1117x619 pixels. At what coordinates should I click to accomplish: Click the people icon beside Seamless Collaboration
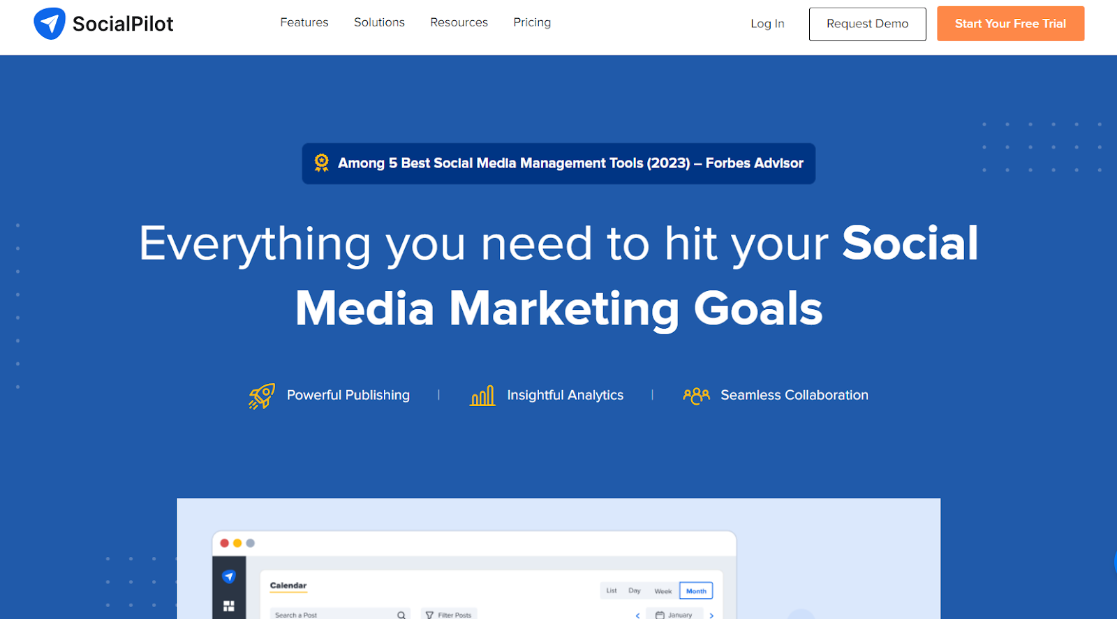tap(696, 396)
